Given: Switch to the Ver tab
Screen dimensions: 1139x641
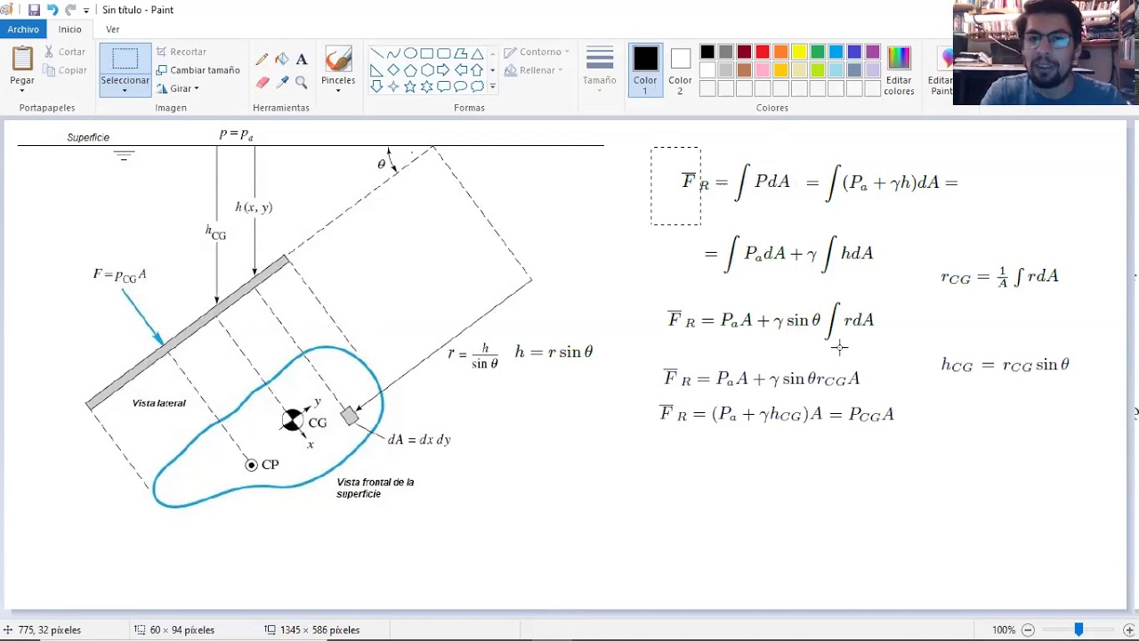Looking at the screenshot, I should 113,29.
